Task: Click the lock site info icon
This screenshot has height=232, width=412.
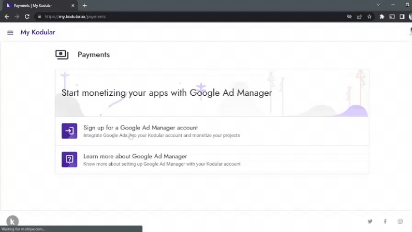Action: 40,16
